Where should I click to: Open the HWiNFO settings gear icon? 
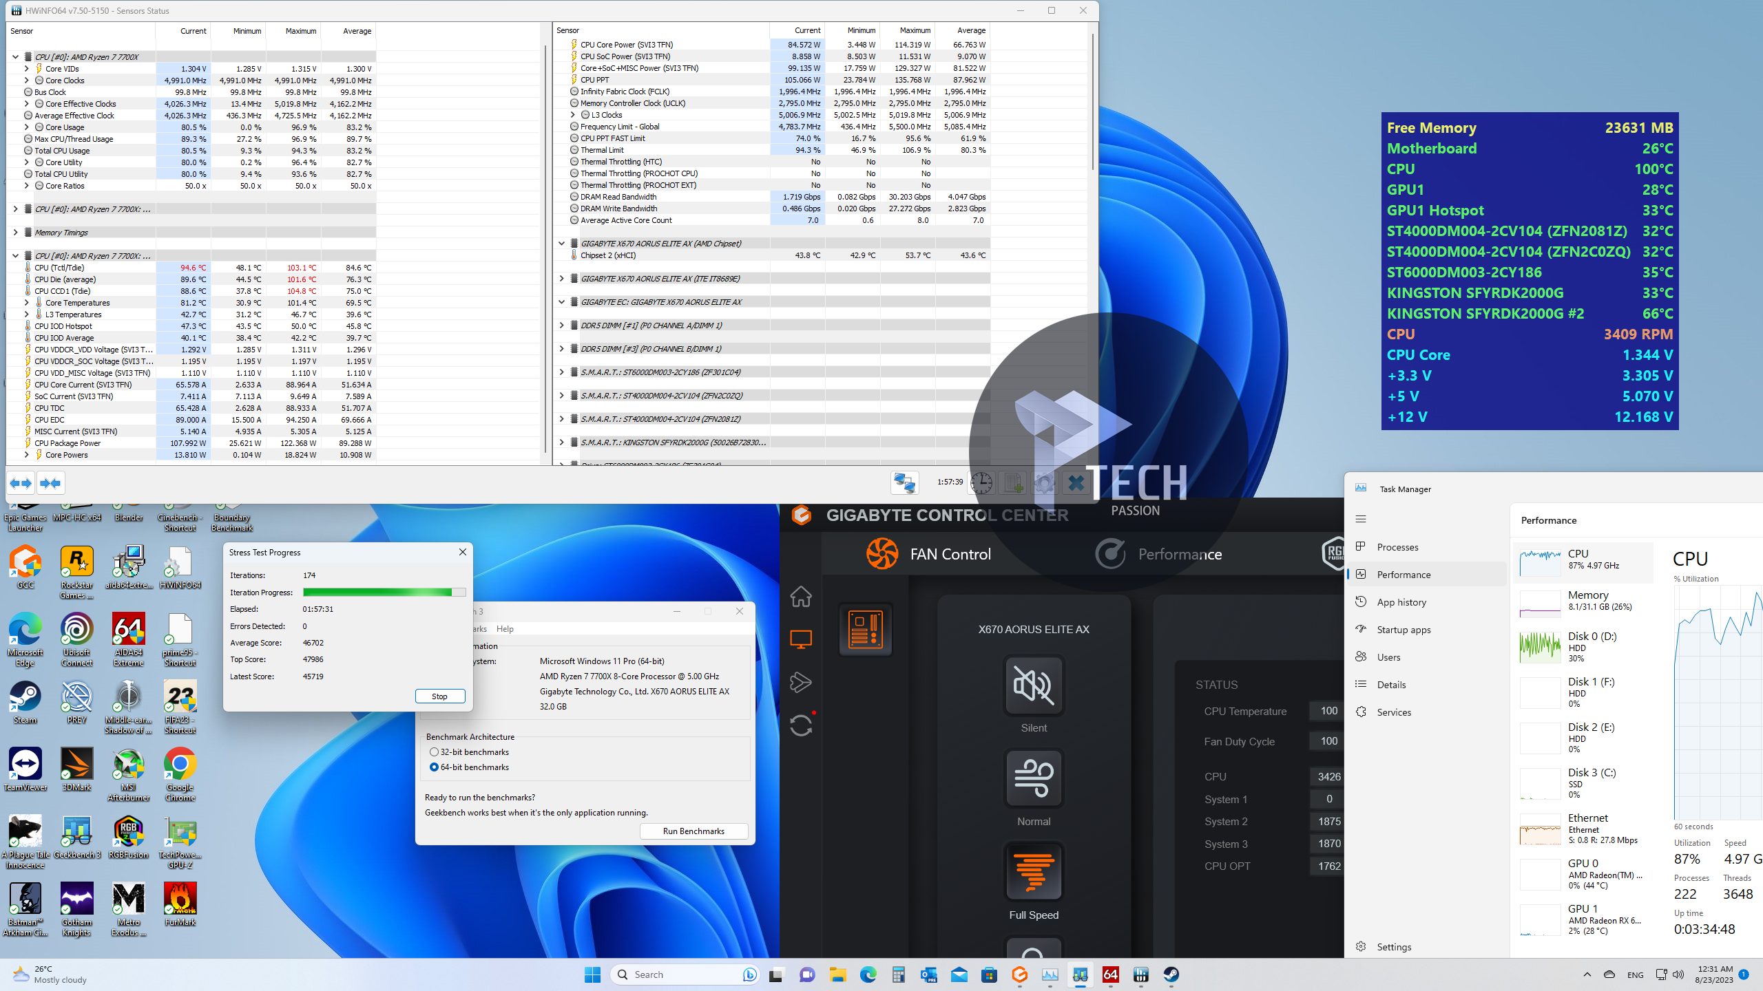click(x=1044, y=483)
